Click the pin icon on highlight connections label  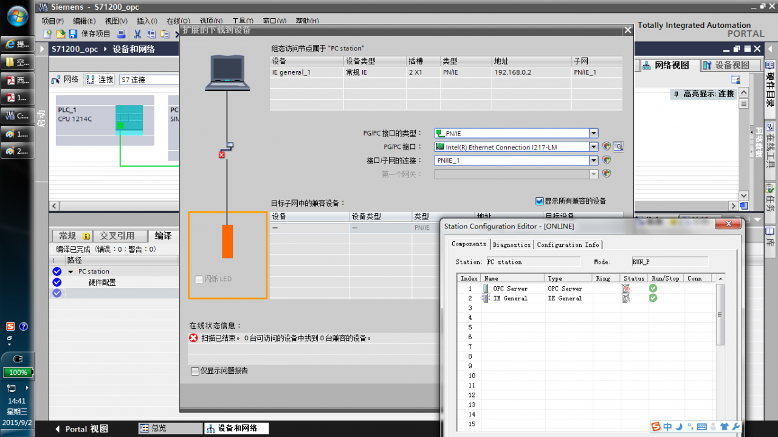(x=676, y=94)
